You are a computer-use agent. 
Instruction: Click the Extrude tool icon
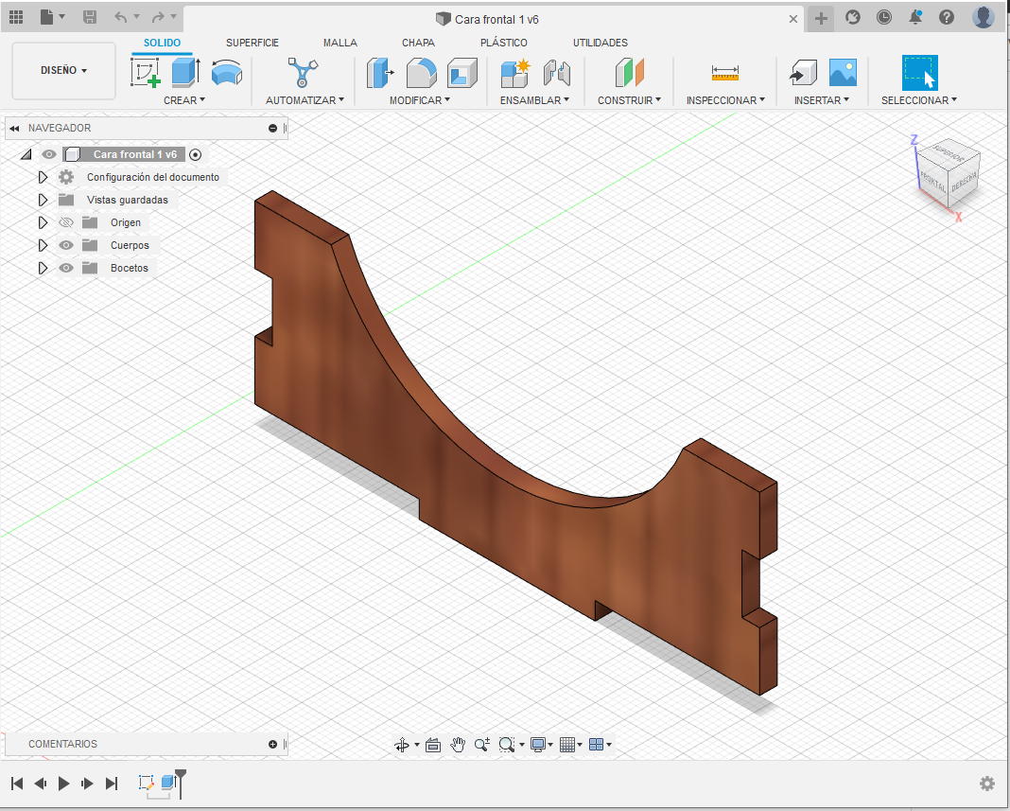pos(185,73)
